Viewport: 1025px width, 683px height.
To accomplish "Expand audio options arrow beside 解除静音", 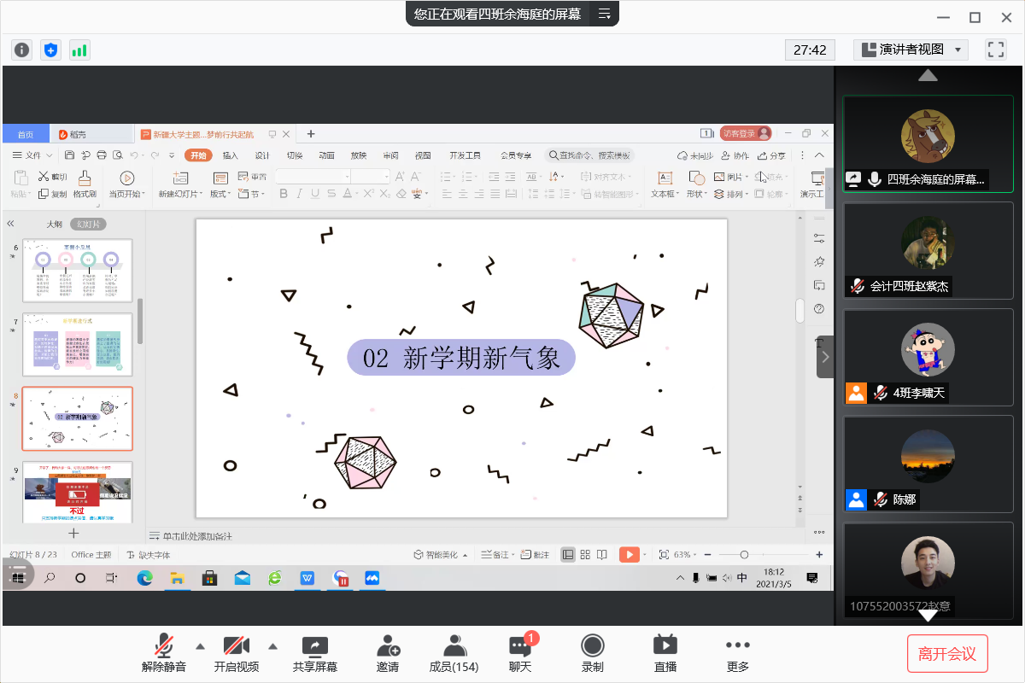I will point(200,645).
